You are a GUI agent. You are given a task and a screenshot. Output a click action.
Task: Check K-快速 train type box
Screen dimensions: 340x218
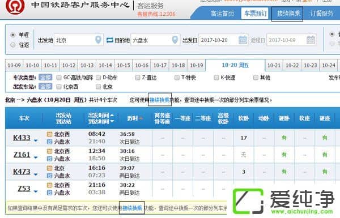[216, 78]
